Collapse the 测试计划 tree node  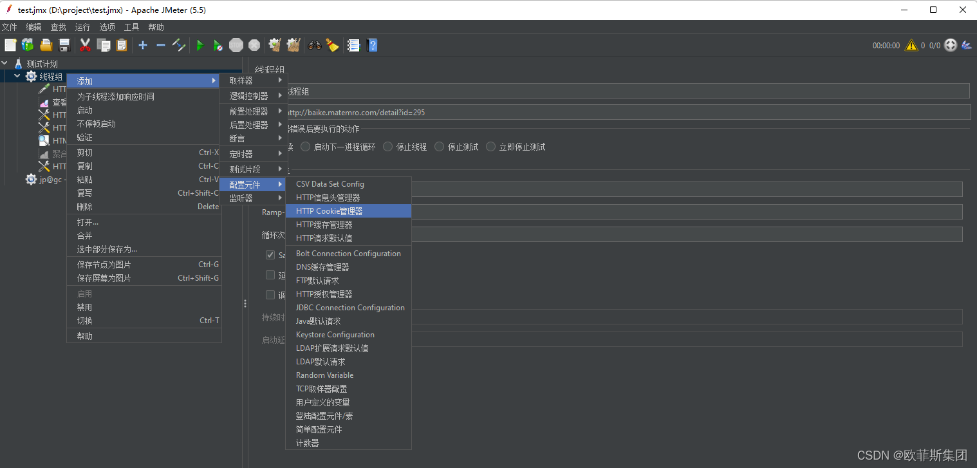click(x=5, y=64)
